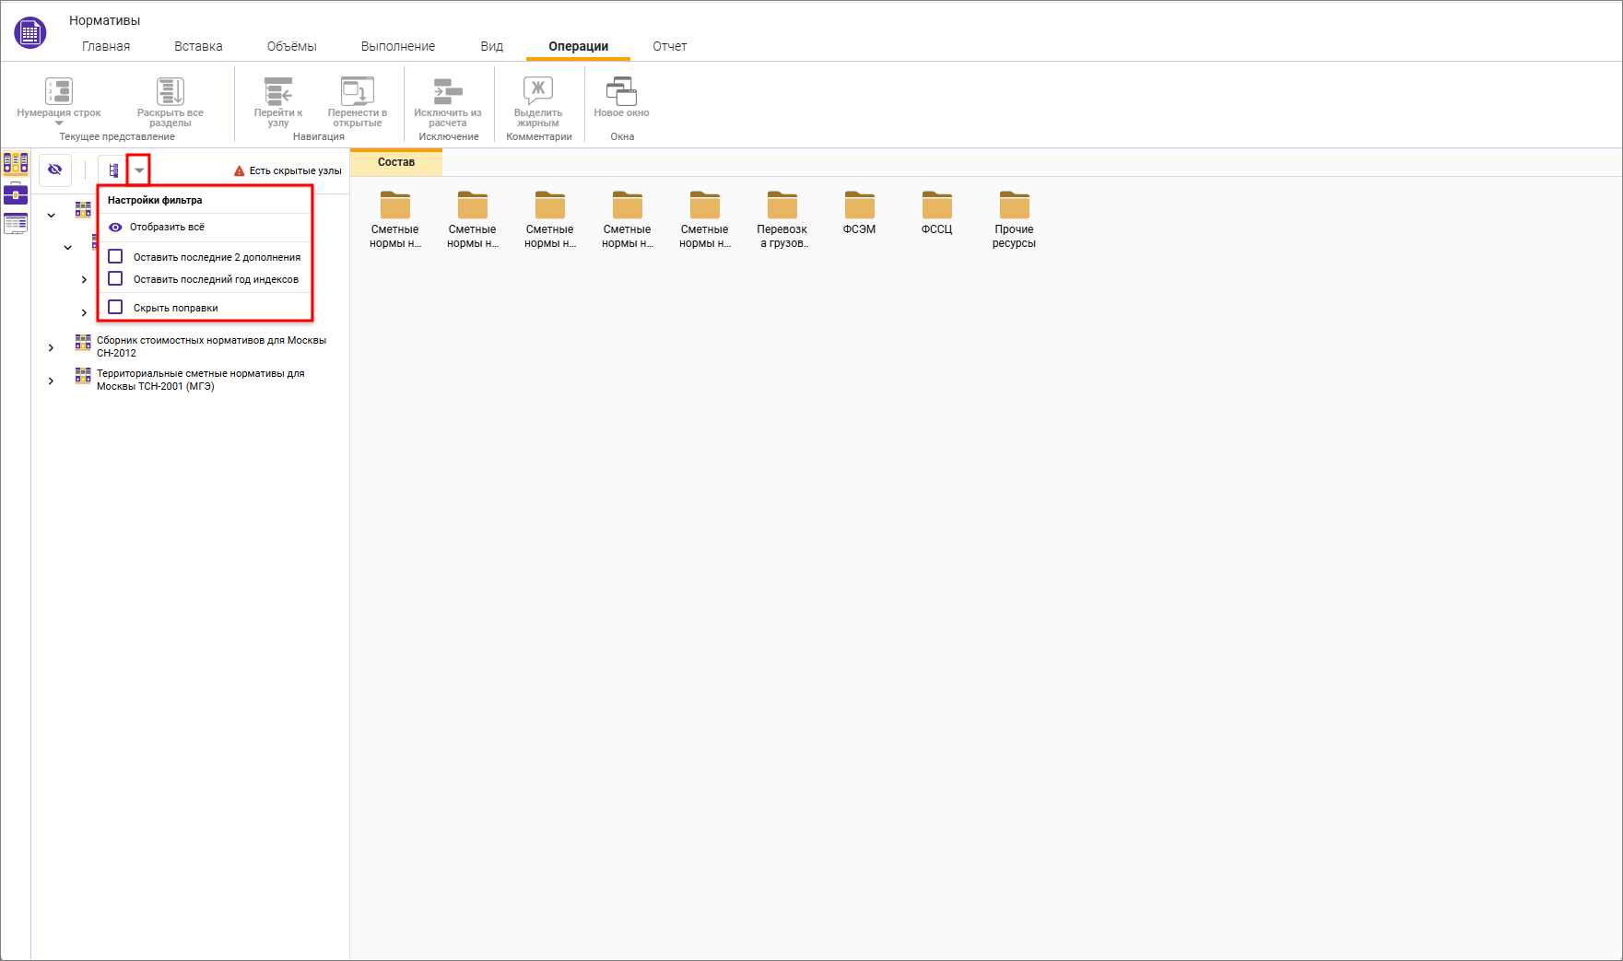Click the crossed-eye hidden nodes icon
Viewport: 1623px width, 961px height.
pyautogui.click(x=55, y=170)
